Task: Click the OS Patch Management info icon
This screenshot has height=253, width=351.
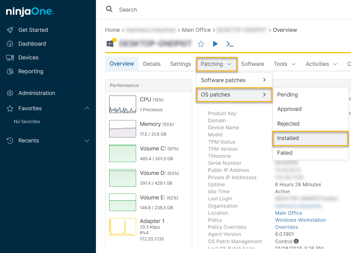Action: (x=296, y=241)
